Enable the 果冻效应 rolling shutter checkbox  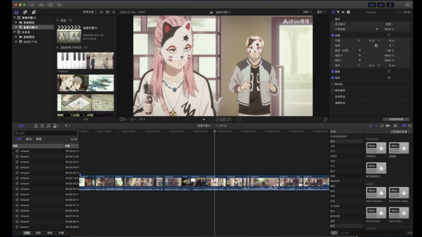[333, 90]
